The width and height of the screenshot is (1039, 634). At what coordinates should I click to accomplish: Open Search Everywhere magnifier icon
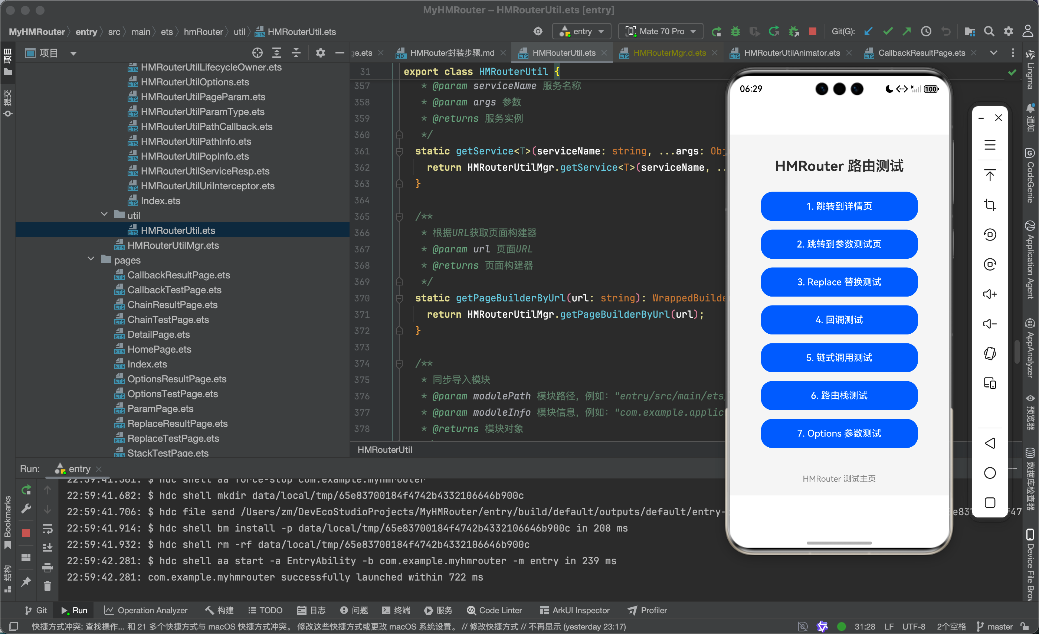(x=989, y=32)
